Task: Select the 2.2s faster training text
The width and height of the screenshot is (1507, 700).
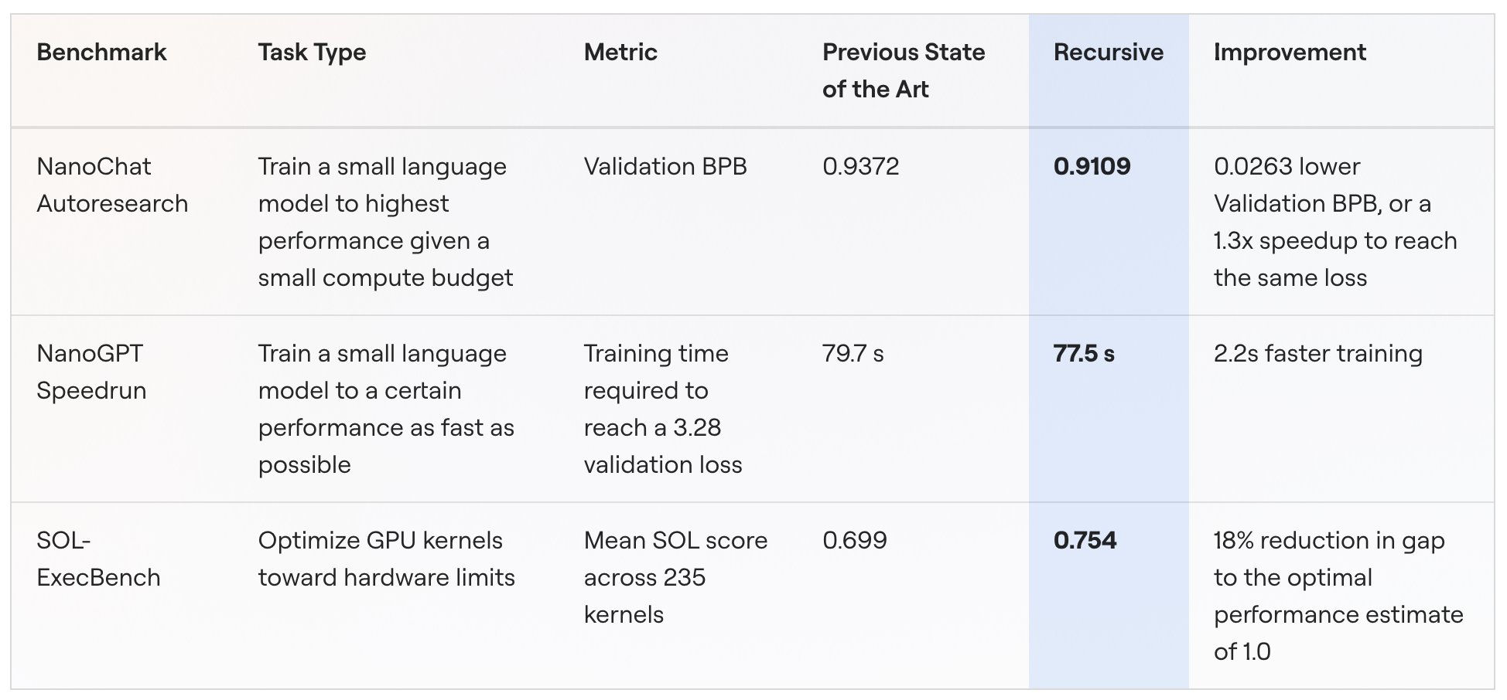Action: [1317, 354]
